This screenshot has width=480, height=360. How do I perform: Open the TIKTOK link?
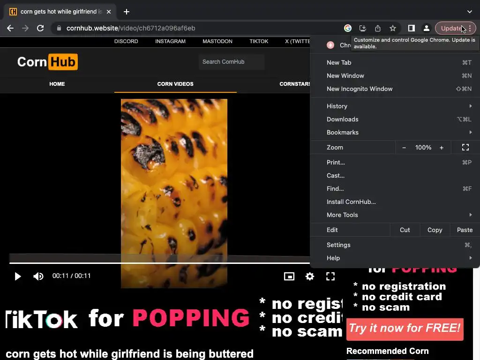259,41
